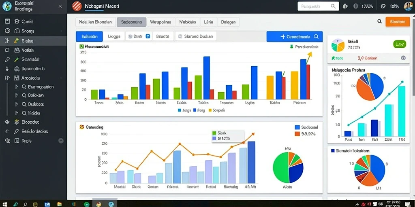Click the magnifier icon beside Ookkers

(x=24, y=104)
